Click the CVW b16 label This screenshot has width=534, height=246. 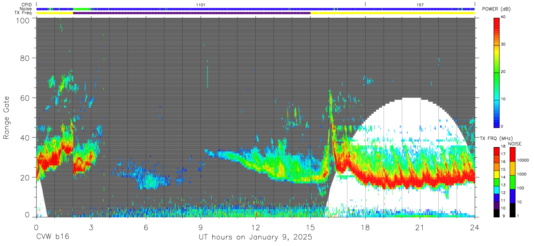pyautogui.click(x=53, y=237)
